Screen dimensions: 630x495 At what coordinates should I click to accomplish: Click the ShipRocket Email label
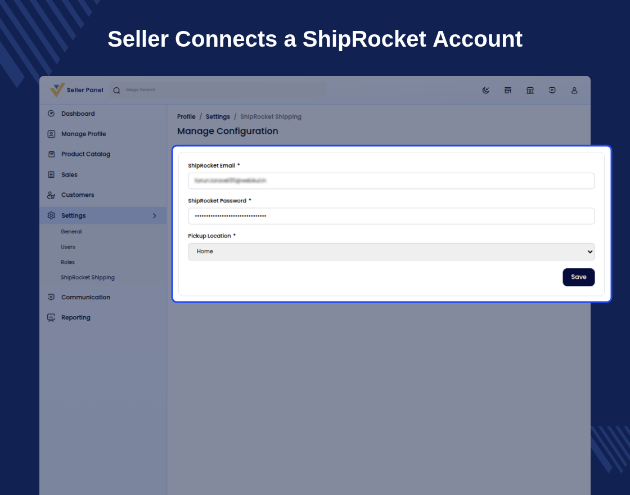point(211,165)
